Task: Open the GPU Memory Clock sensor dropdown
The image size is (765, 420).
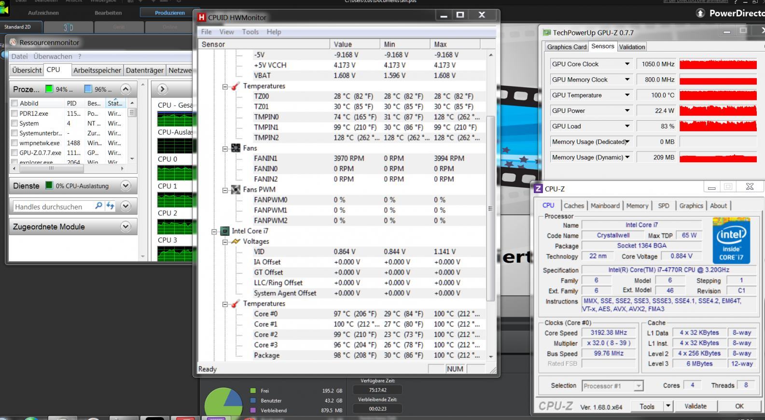Action: click(x=627, y=80)
